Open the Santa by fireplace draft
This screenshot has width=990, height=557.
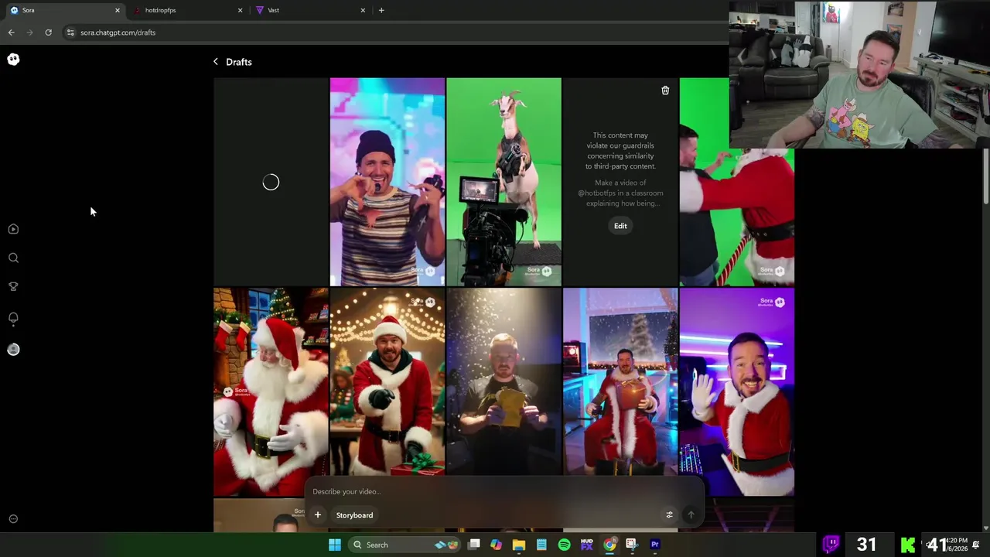pos(271,392)
